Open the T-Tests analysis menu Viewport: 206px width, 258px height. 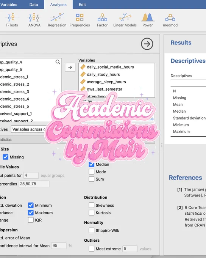coord(12,20)
